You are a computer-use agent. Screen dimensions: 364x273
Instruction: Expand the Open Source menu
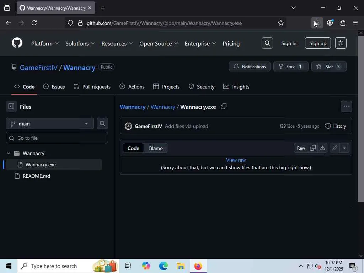click(159, 43)
